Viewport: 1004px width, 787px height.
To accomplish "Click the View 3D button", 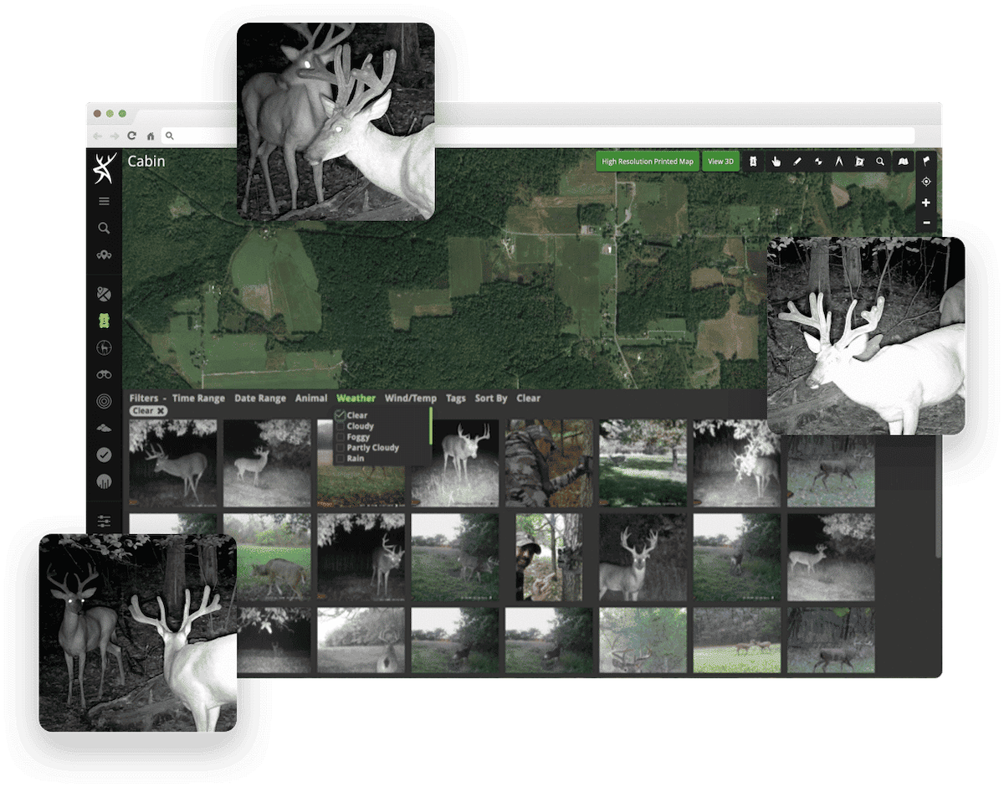I will [x=720, y=161].
